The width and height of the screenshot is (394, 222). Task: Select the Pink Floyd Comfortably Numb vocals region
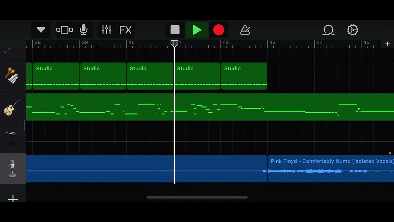tap(331, 169)
